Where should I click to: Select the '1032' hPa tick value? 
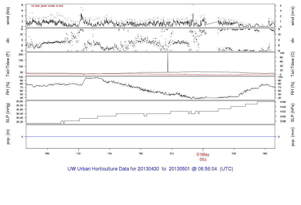[283, 112]
